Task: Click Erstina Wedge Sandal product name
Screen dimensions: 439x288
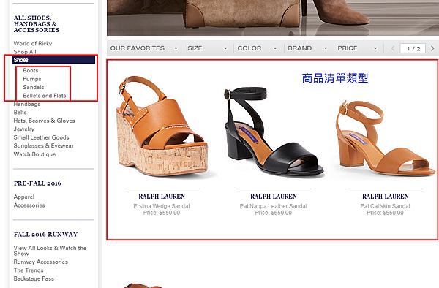Action: (x=162, y=206)
